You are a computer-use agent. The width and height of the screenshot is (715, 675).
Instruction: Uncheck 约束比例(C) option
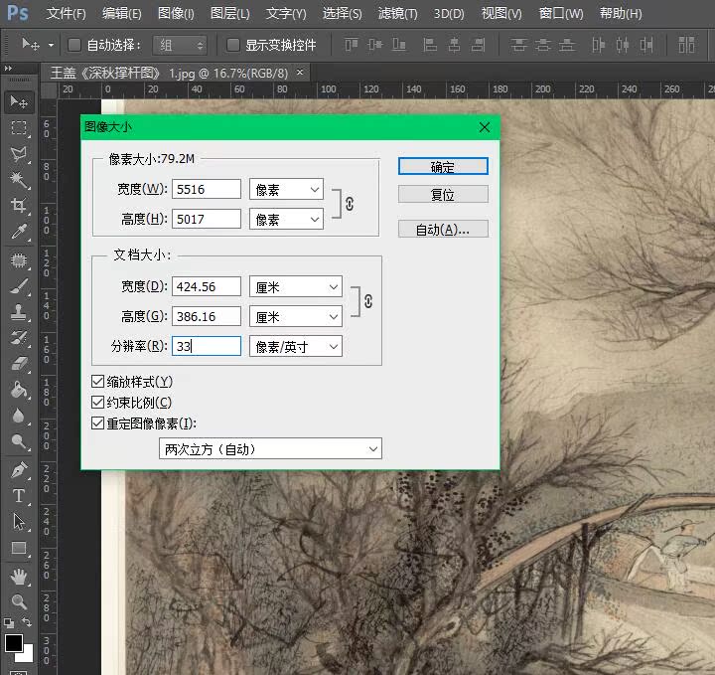click(97, 402)
